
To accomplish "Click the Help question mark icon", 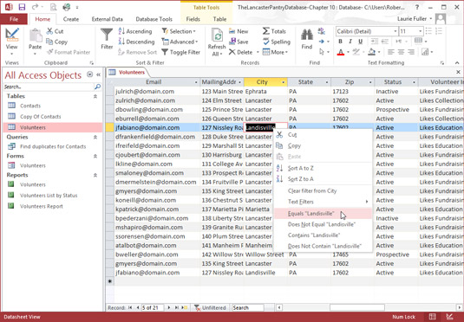I will pos(417,7).
